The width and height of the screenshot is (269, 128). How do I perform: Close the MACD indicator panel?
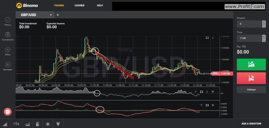(213, 105)
